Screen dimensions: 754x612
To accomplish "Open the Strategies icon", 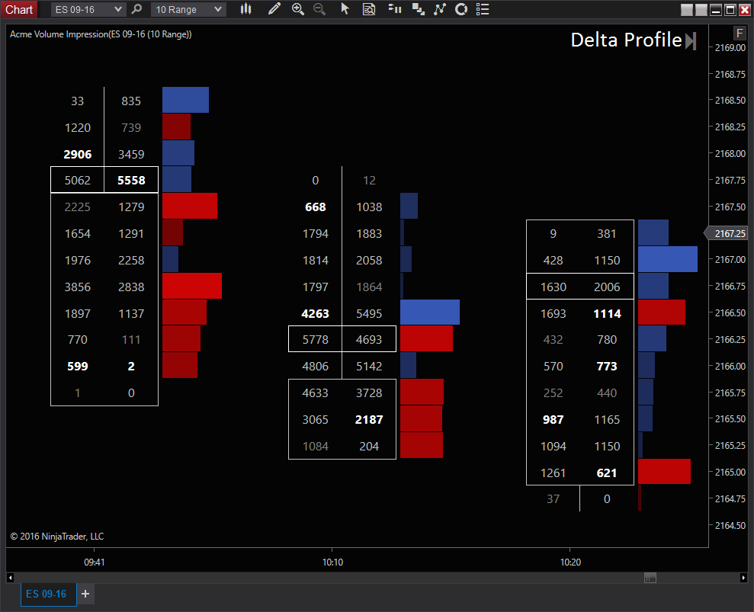I will tap(461, 9).
